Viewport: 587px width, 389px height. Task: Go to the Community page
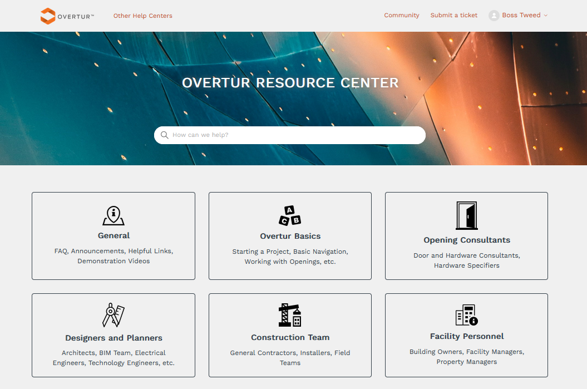tap(401, 16)
